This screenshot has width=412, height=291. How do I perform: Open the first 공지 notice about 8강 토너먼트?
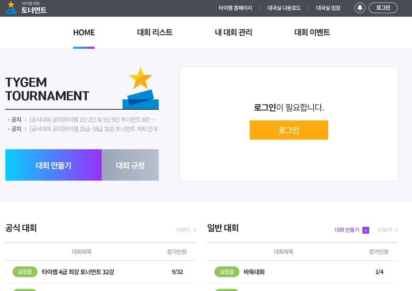tap(93, 120)
